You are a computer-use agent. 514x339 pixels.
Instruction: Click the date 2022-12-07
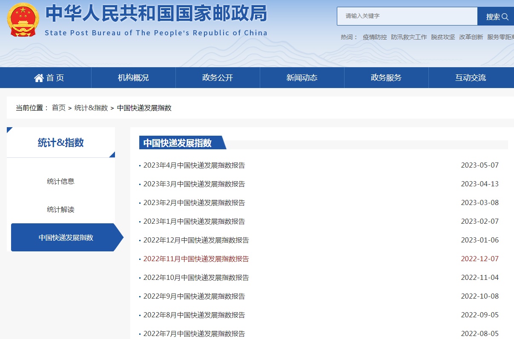pyautogui.click(x=480, y=259)
